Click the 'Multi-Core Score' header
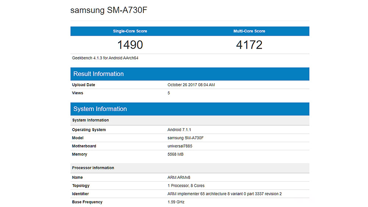 point(249,31)
